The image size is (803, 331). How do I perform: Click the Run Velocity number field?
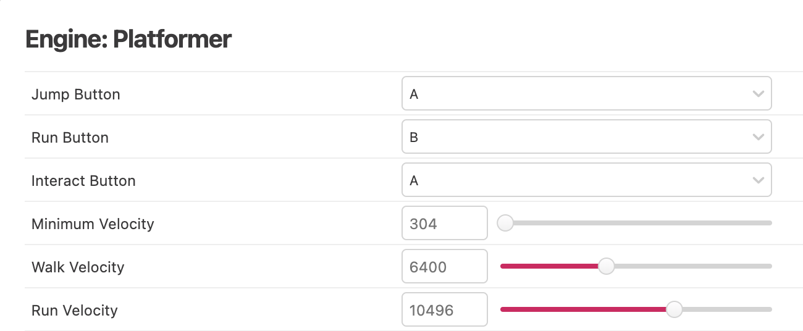pyautogui.click(x=444, y=310)
